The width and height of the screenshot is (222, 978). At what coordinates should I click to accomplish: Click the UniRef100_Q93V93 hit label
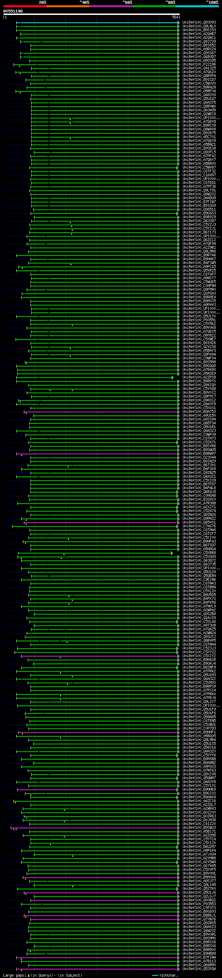point(199,23)
